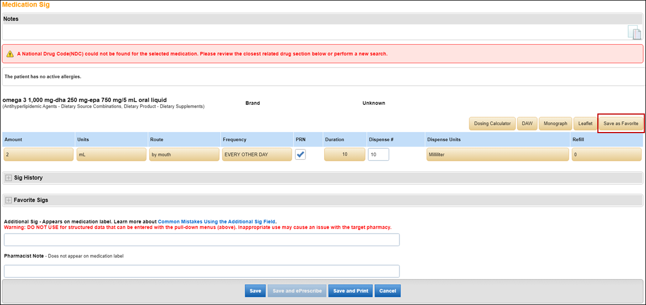
Task: Click the DAW button
Action: 527,124
